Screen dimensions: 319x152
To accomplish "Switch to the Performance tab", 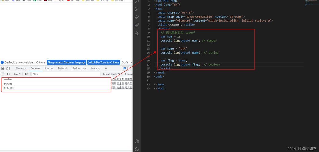I will 79,68.
